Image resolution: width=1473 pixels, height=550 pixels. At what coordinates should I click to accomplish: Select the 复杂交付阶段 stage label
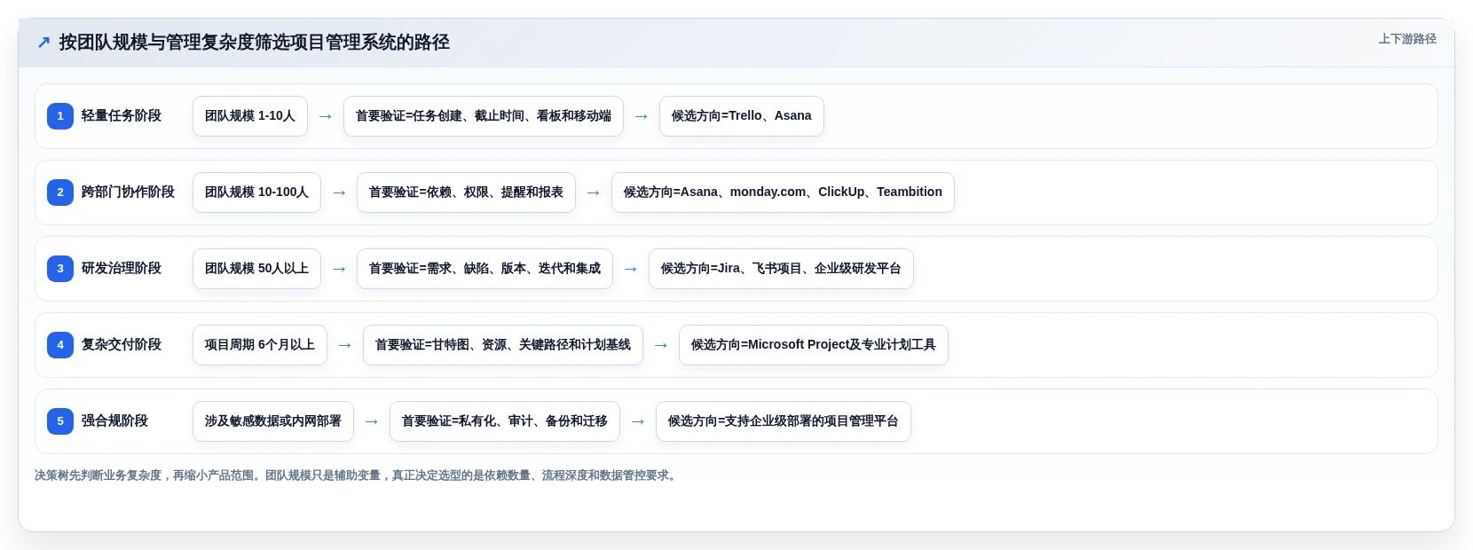point(122,345)
